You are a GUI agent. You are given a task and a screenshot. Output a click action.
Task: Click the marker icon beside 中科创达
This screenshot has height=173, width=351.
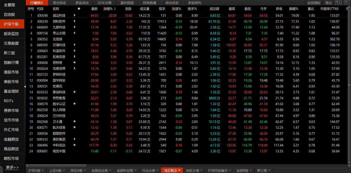pyautogui.click(x=74, y=145)
